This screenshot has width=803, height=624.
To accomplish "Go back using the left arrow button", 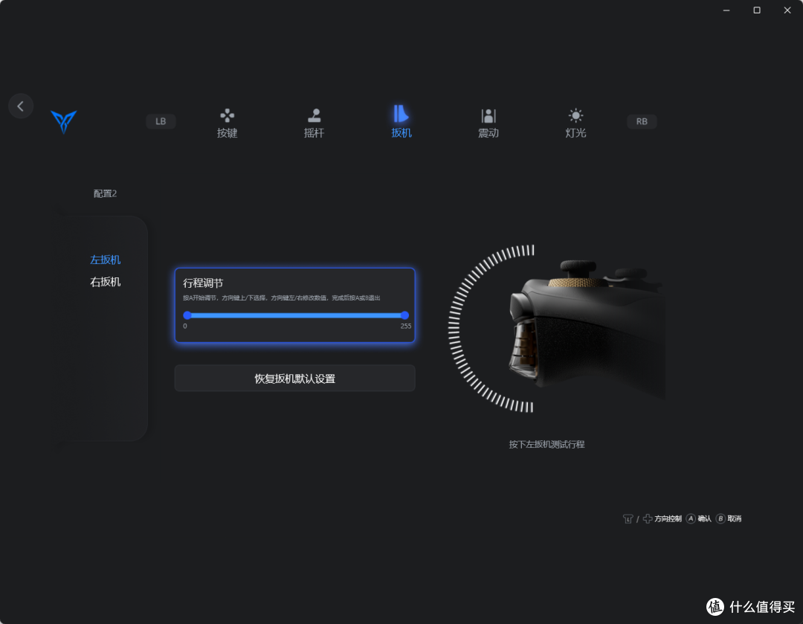I will pyautogui.click(x=21, y=106).
